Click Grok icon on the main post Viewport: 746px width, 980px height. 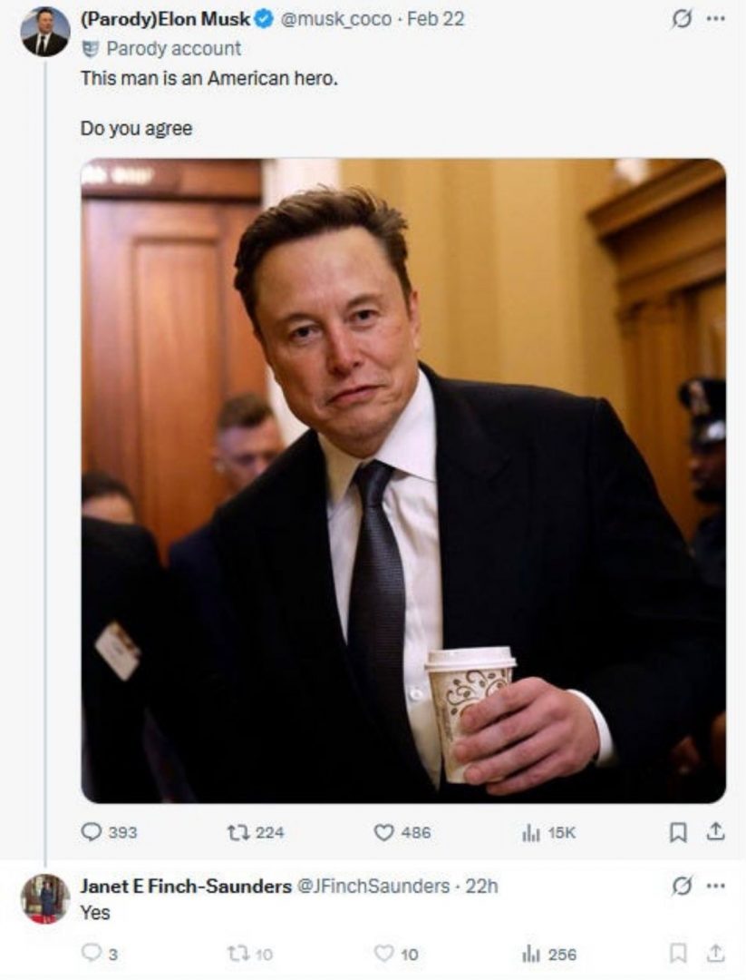pyautogui.click(x=678, y=19)
